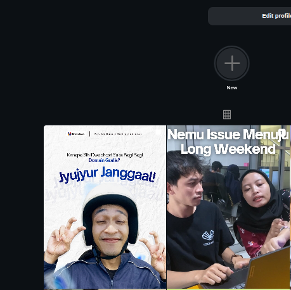Open the Jyujyur Janggaal post thumbnail
The image size is (291, 290).
point(105,207)
